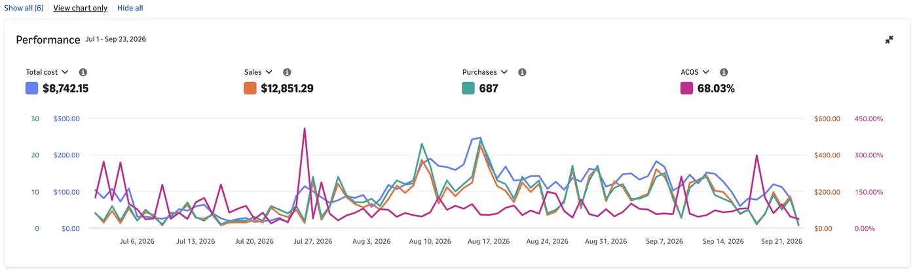917x274 pixels.
Task: Open info tooltip beside Sales
Action: [287, 72]
